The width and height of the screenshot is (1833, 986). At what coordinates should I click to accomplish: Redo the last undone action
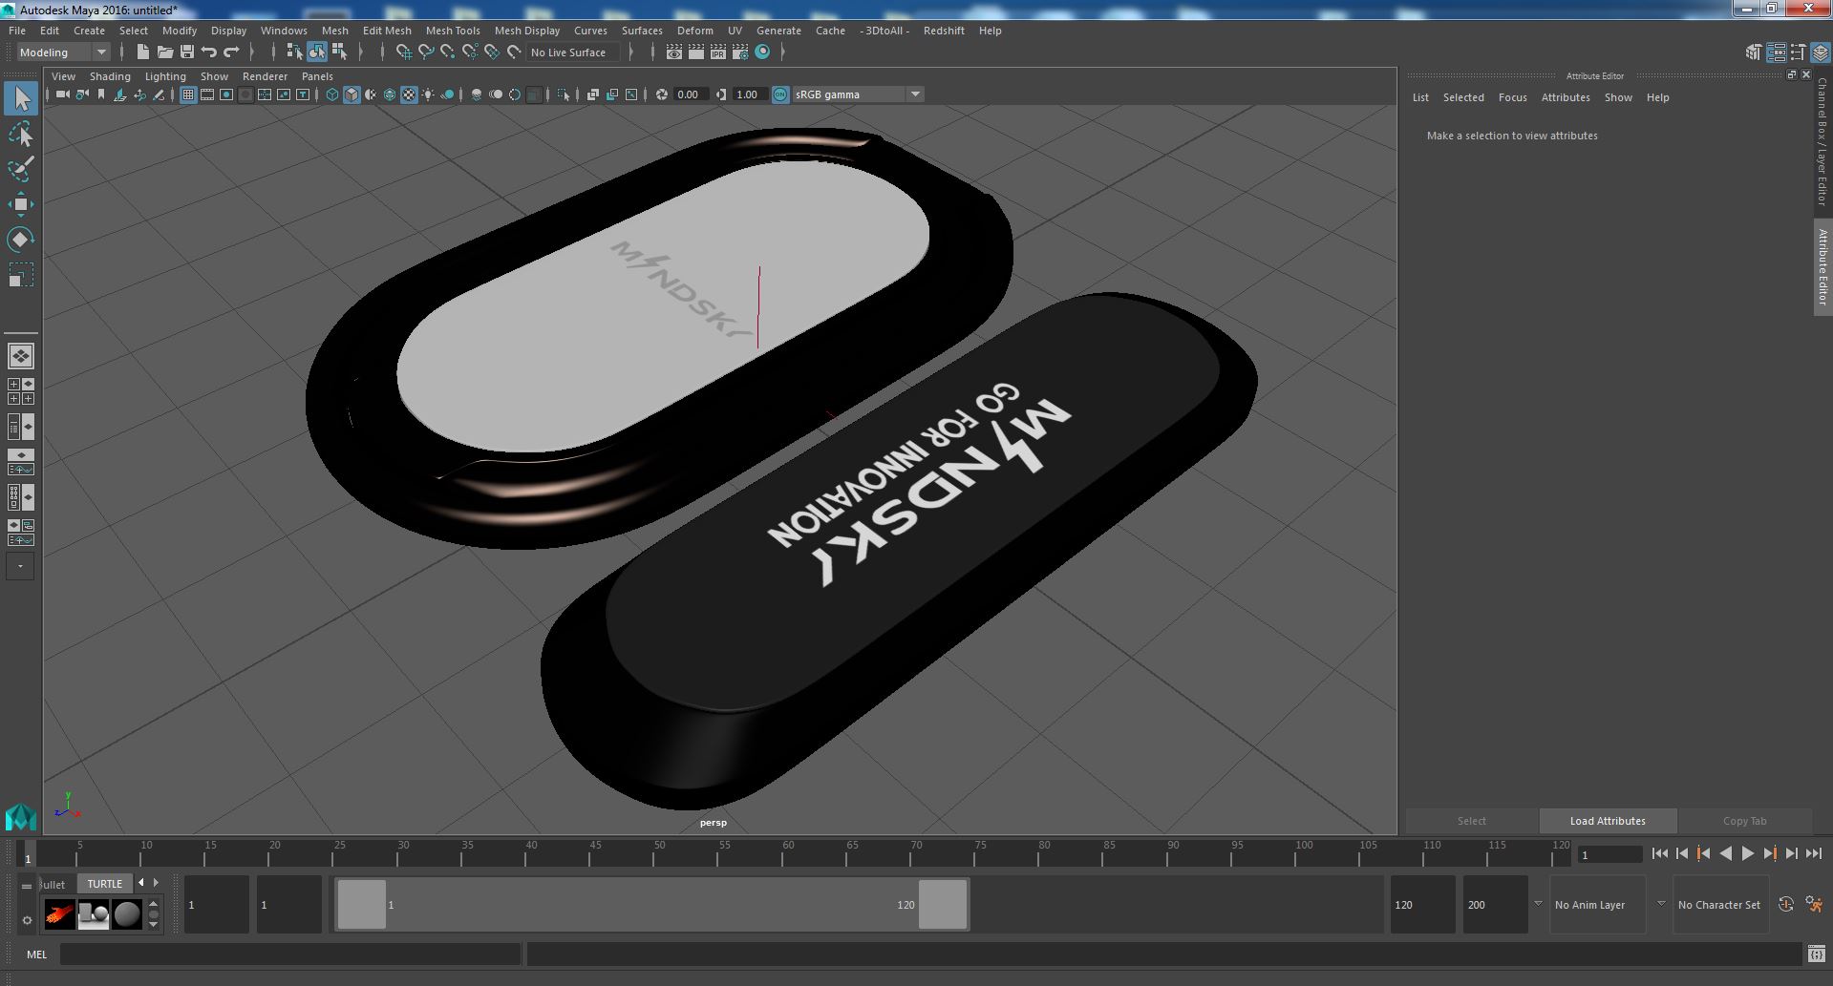[231, 52]
